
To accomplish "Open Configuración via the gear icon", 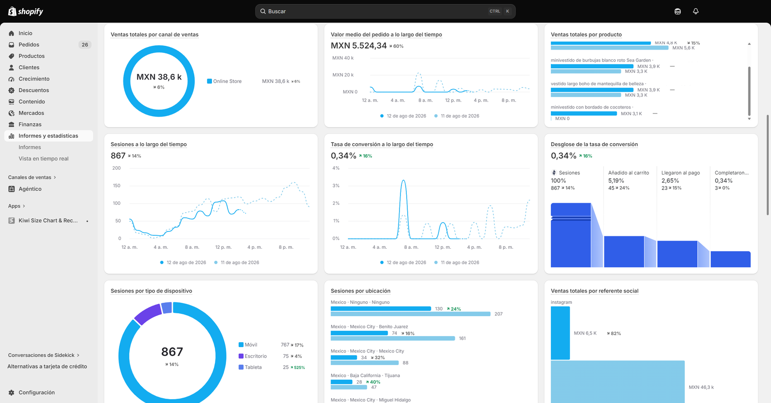I will tap(12, 392).
